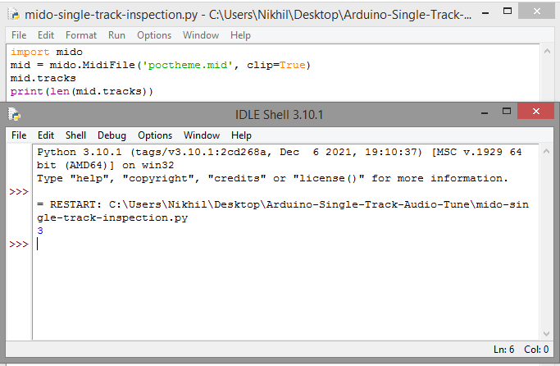Open the editor window's Edit menu

(46, 35)
